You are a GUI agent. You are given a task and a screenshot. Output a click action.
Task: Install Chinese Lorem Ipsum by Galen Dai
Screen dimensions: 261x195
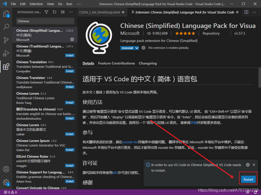click(70, 150)
